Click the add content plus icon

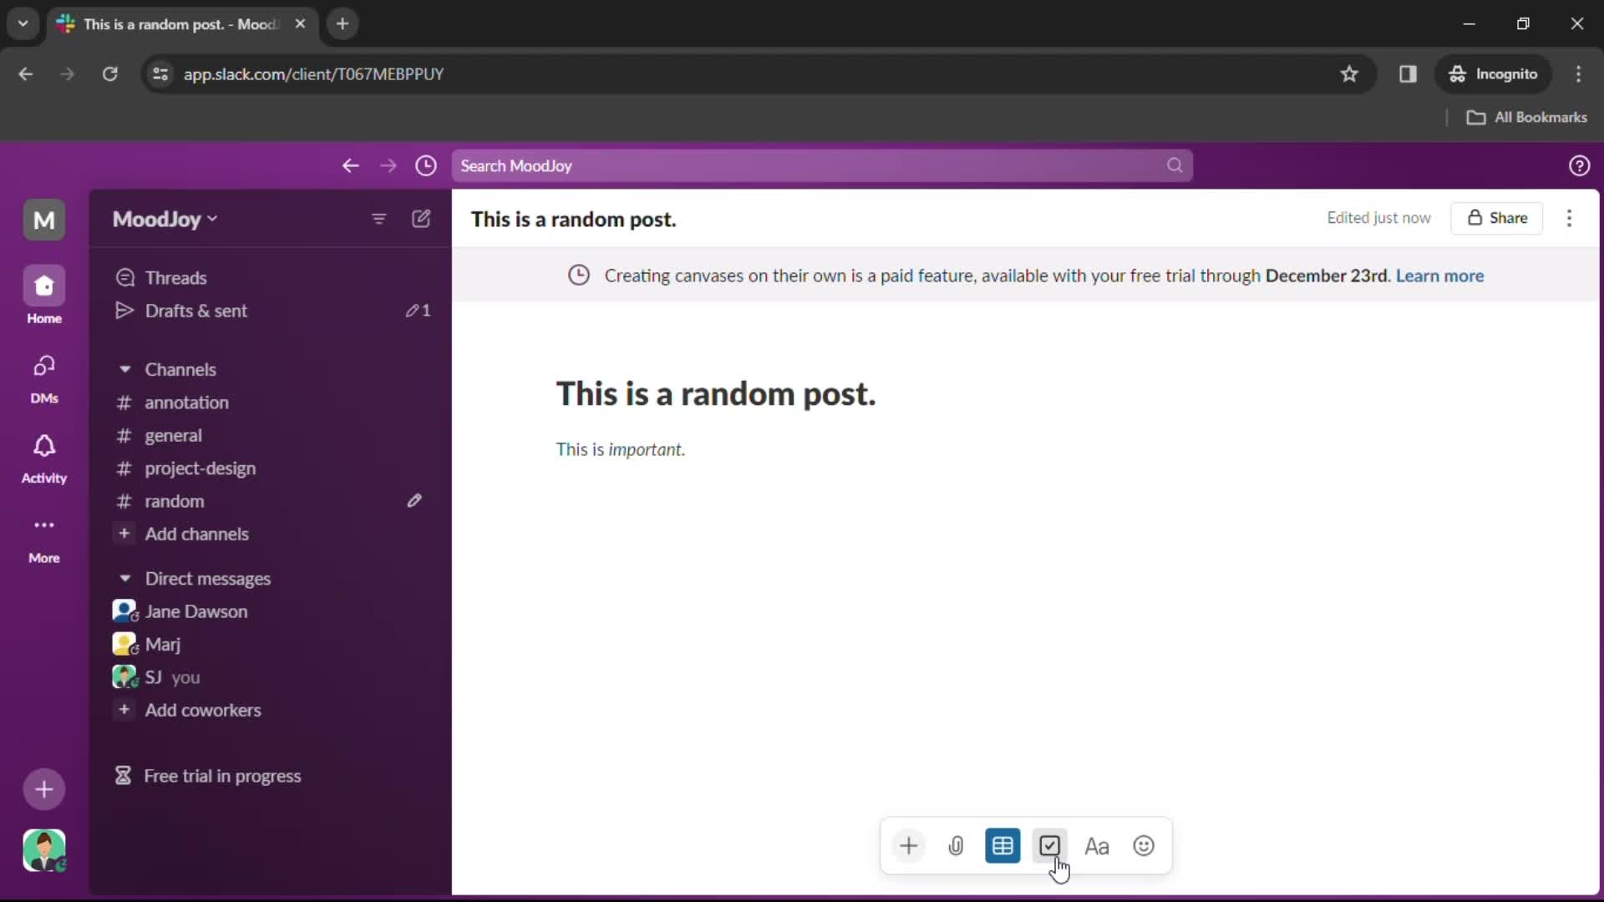point(909,846)
